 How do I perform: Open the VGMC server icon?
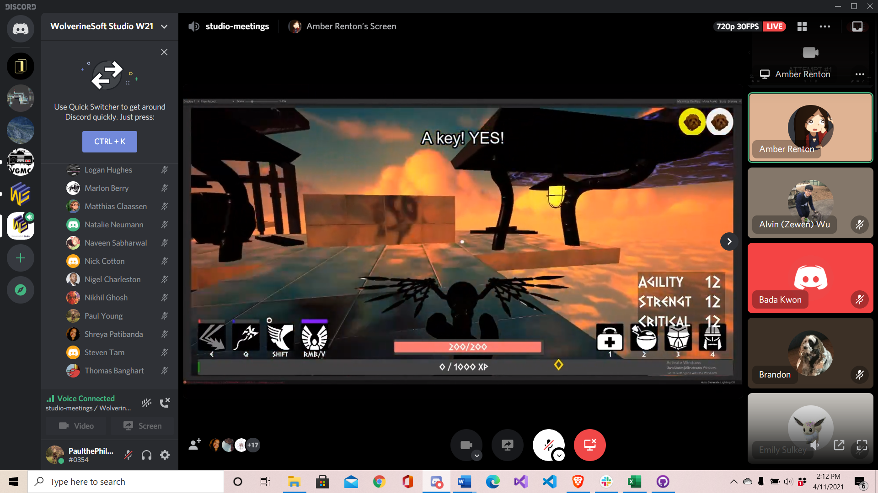20,162
